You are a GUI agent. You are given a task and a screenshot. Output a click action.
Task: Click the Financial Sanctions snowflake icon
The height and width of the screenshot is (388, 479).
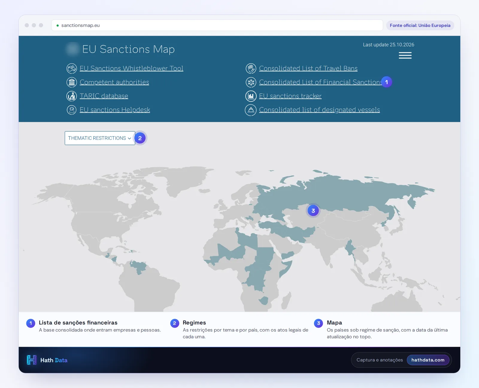(x=251, y=82)
